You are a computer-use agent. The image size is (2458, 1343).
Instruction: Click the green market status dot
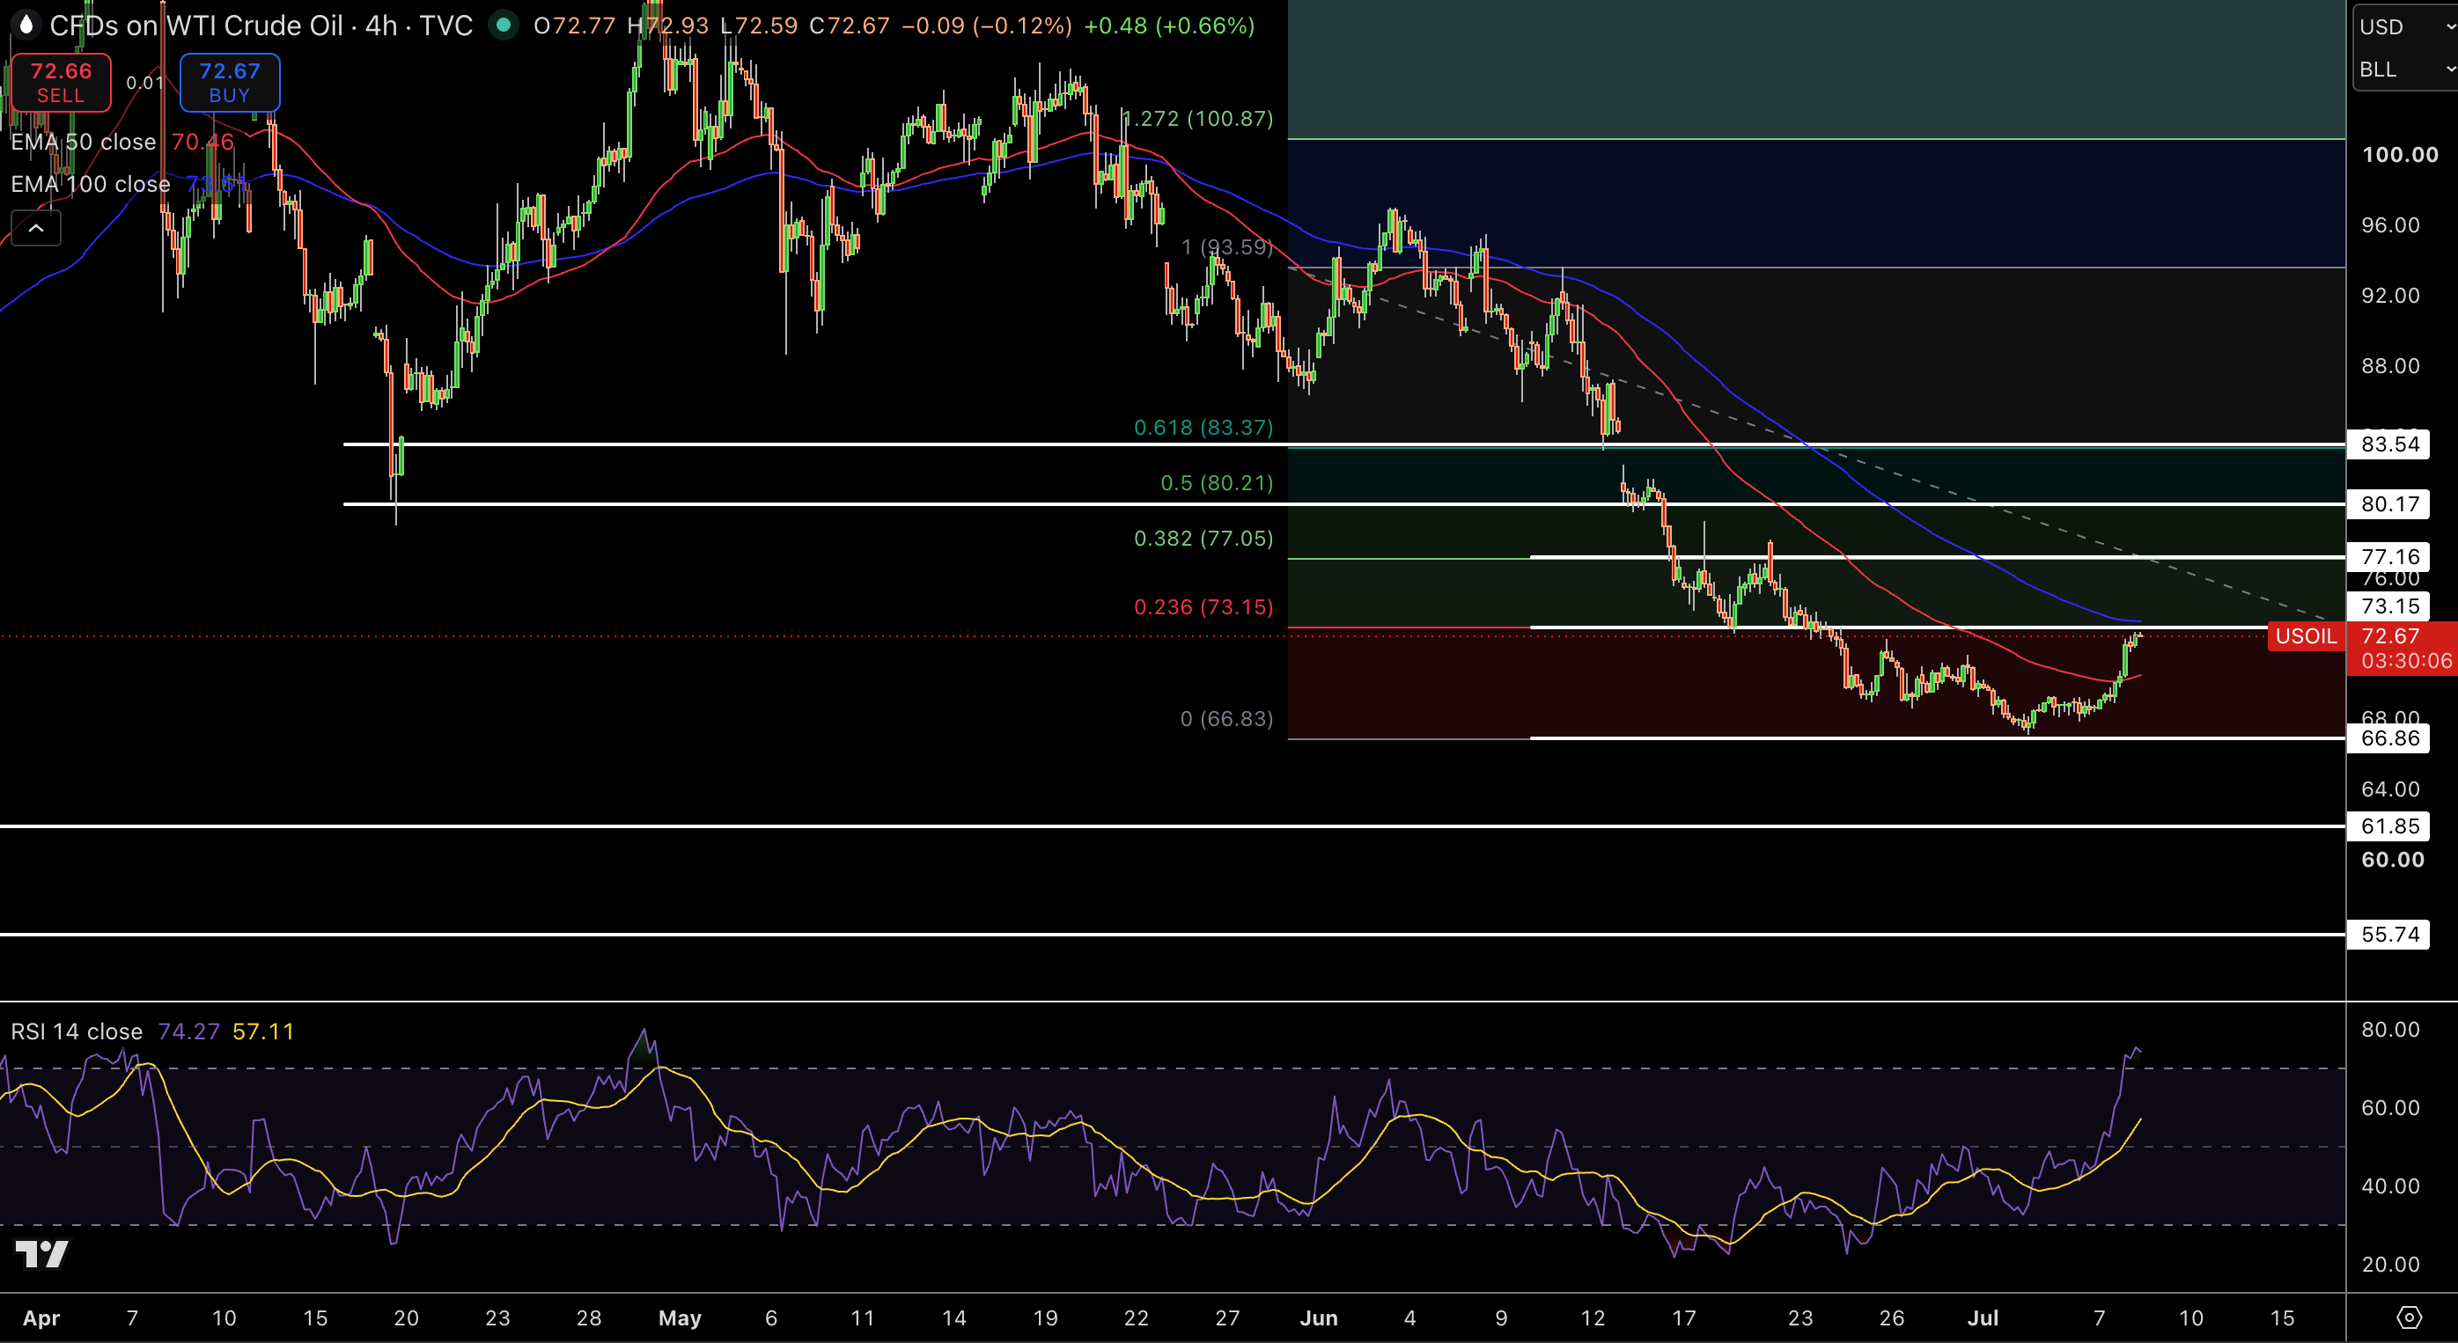point(504,25)
